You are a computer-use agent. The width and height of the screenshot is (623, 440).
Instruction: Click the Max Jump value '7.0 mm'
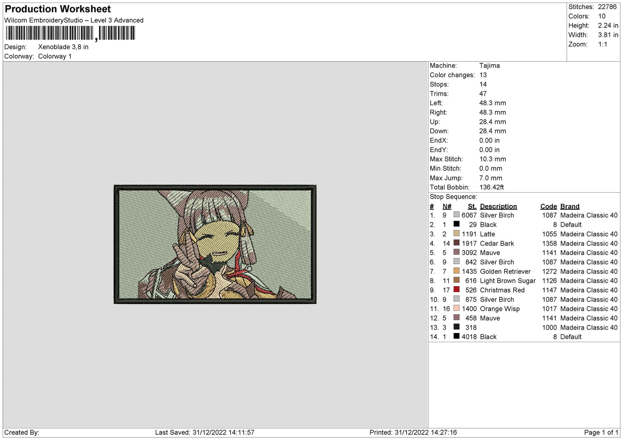point(491,178)
